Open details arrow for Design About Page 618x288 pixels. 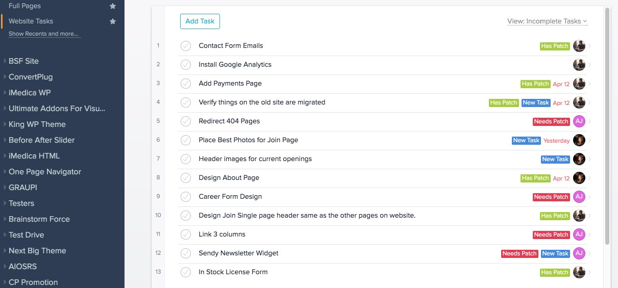(x=590, y=178)
